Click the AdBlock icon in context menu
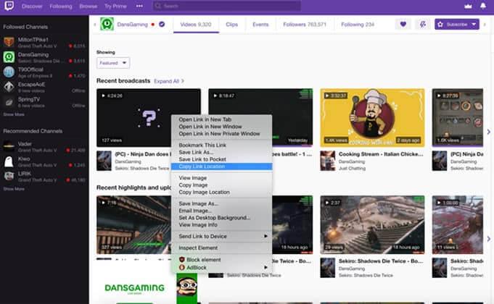The width and height of the screenshot is (494, 304). 182,268
